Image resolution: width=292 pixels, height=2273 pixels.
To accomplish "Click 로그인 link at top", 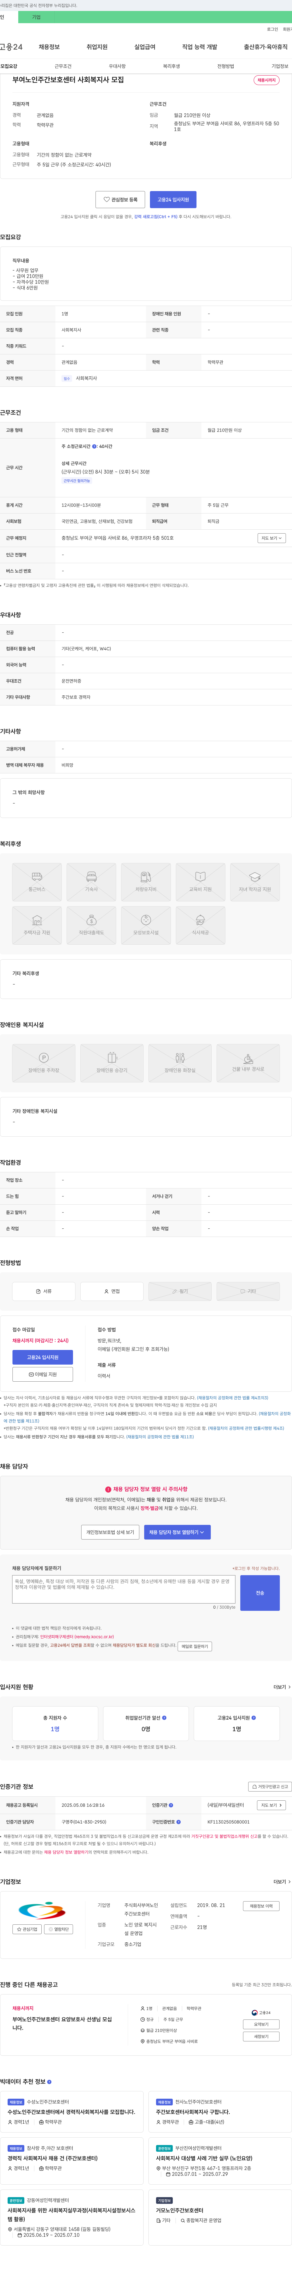I will (x=273, y=29).
